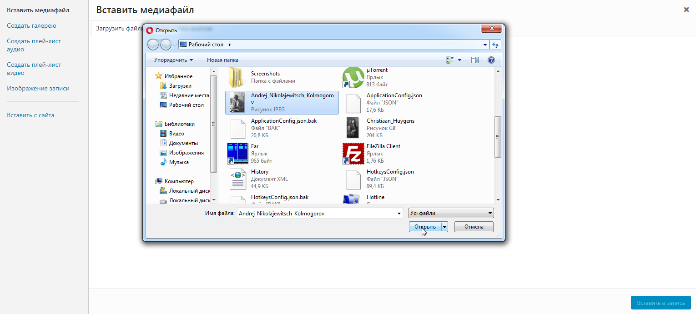696x314 pixels.
Task: Click the Christiaan_Huygens GIF thumbnail
Action: click(x=353, y=128)
